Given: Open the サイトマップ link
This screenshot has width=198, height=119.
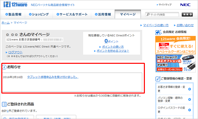Looking at the screenshot, I should click(164, 5).
